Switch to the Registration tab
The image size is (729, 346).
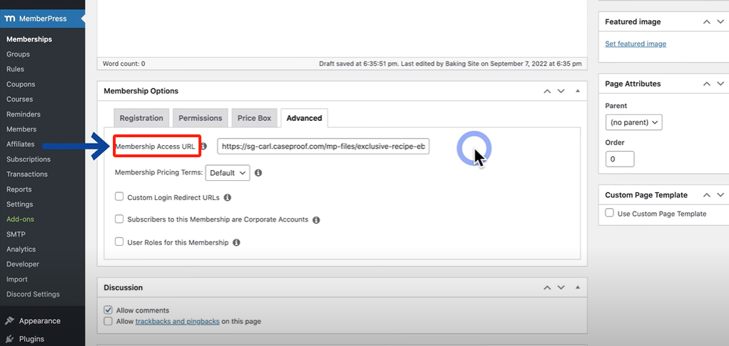point(141,118)
